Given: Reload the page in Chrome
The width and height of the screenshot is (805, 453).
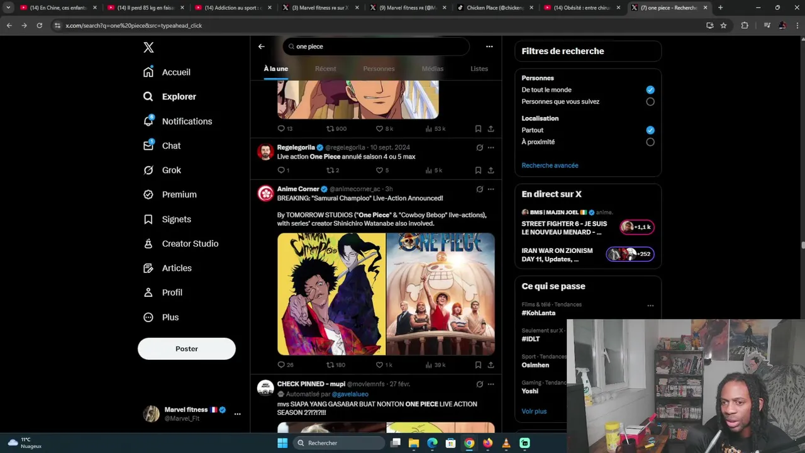Looking at the screenshot, I should tap(39, 25).
